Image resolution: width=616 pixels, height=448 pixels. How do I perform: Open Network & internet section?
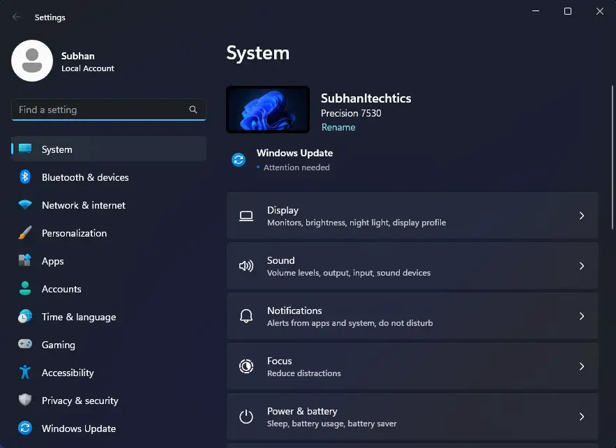click(109, 204)
